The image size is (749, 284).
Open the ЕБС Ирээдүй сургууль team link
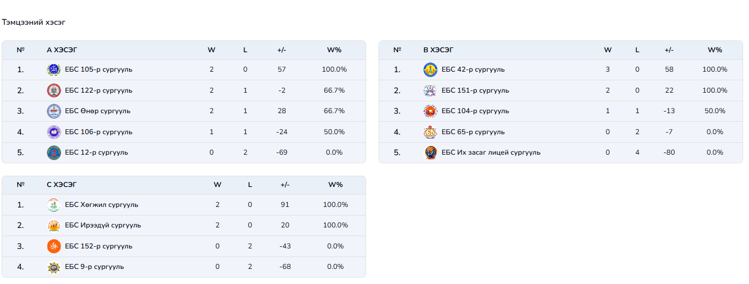point(103,225)
